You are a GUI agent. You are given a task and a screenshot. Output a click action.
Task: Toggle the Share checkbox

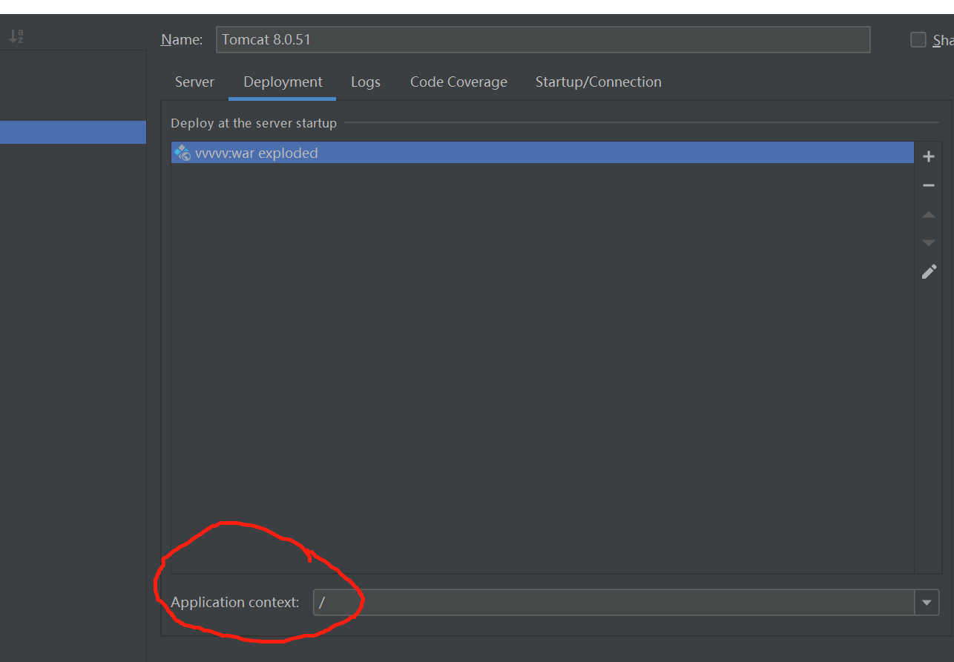(x=918, y=40)
